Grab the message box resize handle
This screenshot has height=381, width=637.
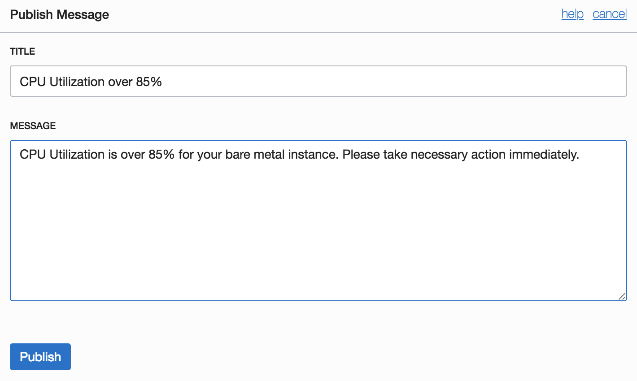622,296
